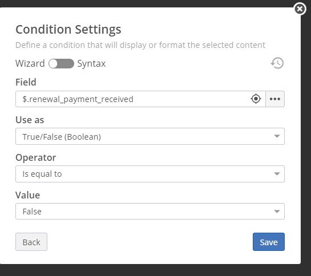Select the Syntax mode label
311x276 pixels.
91,64
